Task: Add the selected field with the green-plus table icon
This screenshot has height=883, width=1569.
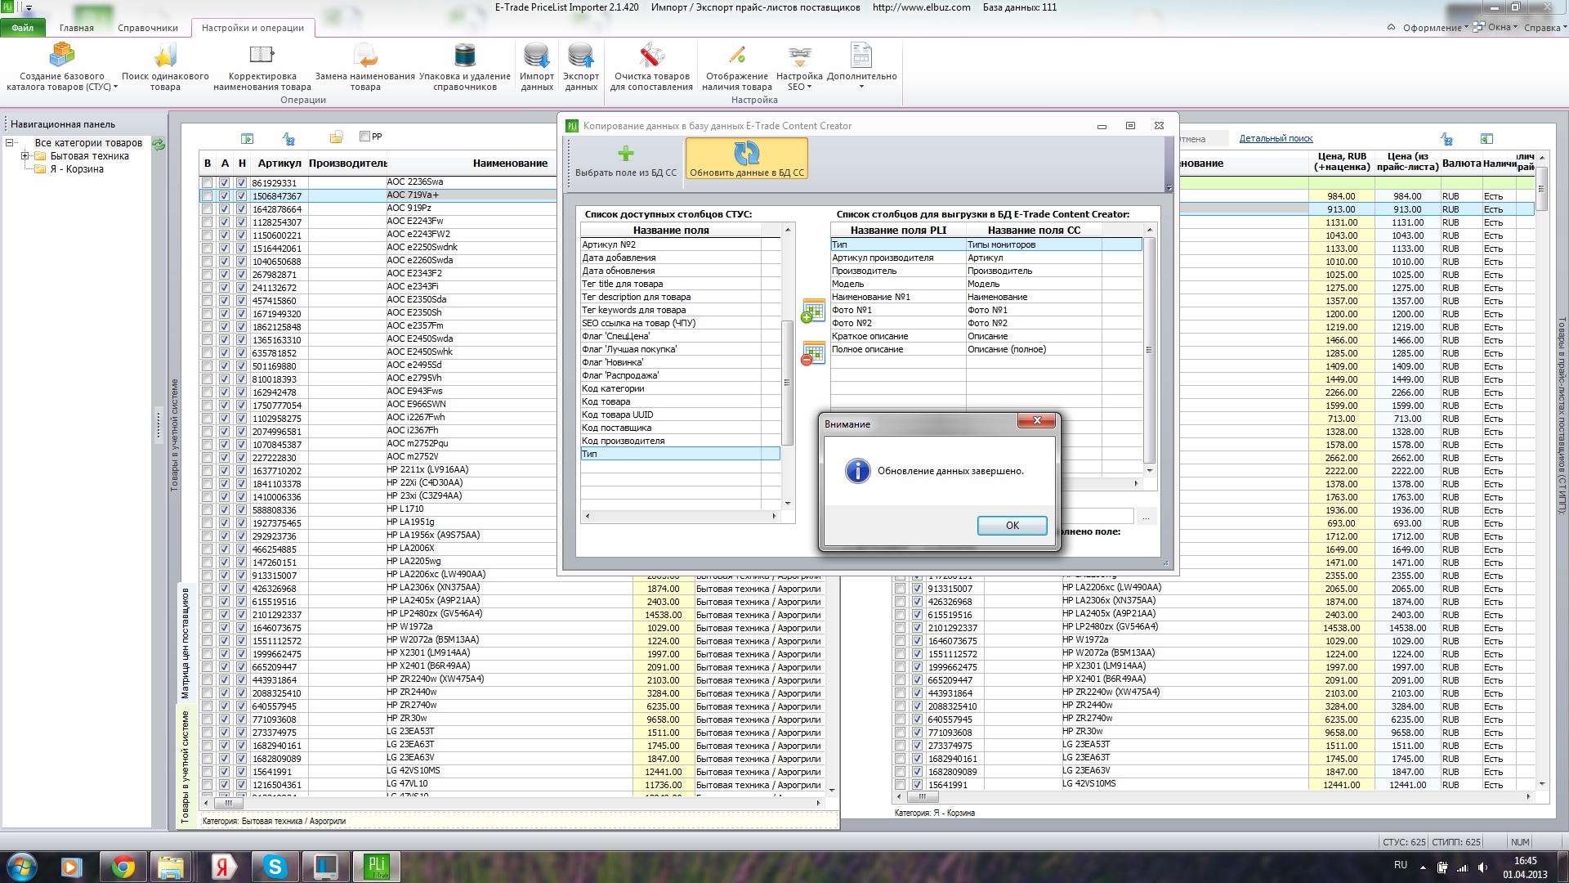Action: pos(813,311)
